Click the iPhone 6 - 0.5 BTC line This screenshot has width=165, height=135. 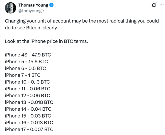25,68
